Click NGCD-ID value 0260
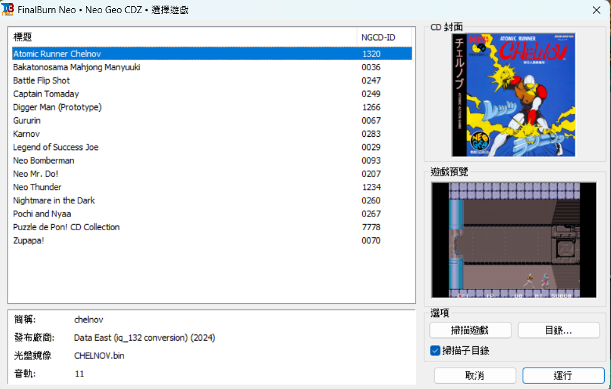611x389 pixels. click(371, 200)
